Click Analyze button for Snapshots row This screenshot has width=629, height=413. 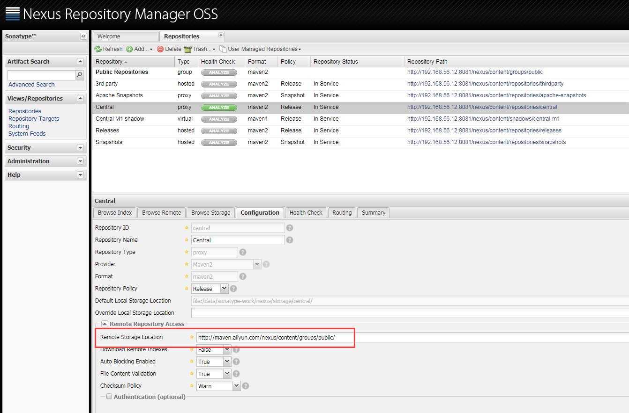click(219, 143)
